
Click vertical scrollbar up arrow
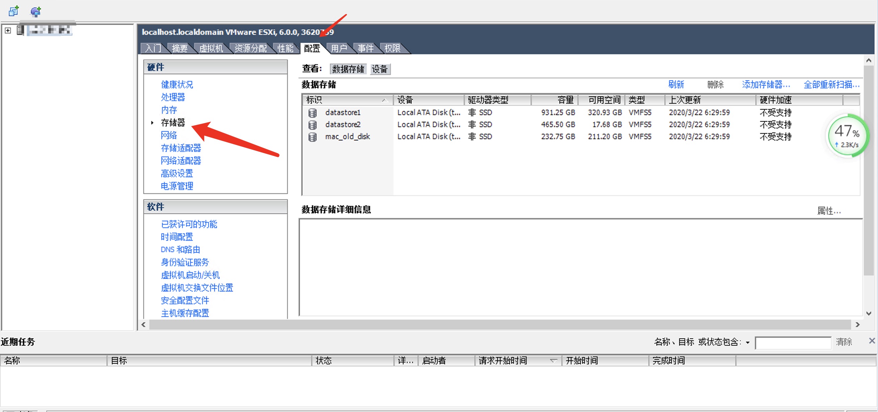tap(869, 61)
